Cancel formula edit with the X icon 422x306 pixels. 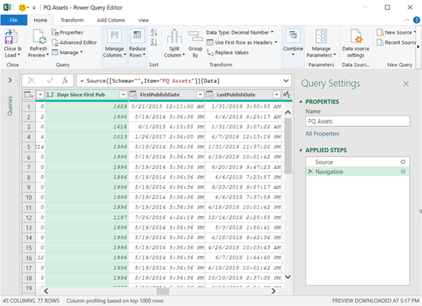point(32,80)
